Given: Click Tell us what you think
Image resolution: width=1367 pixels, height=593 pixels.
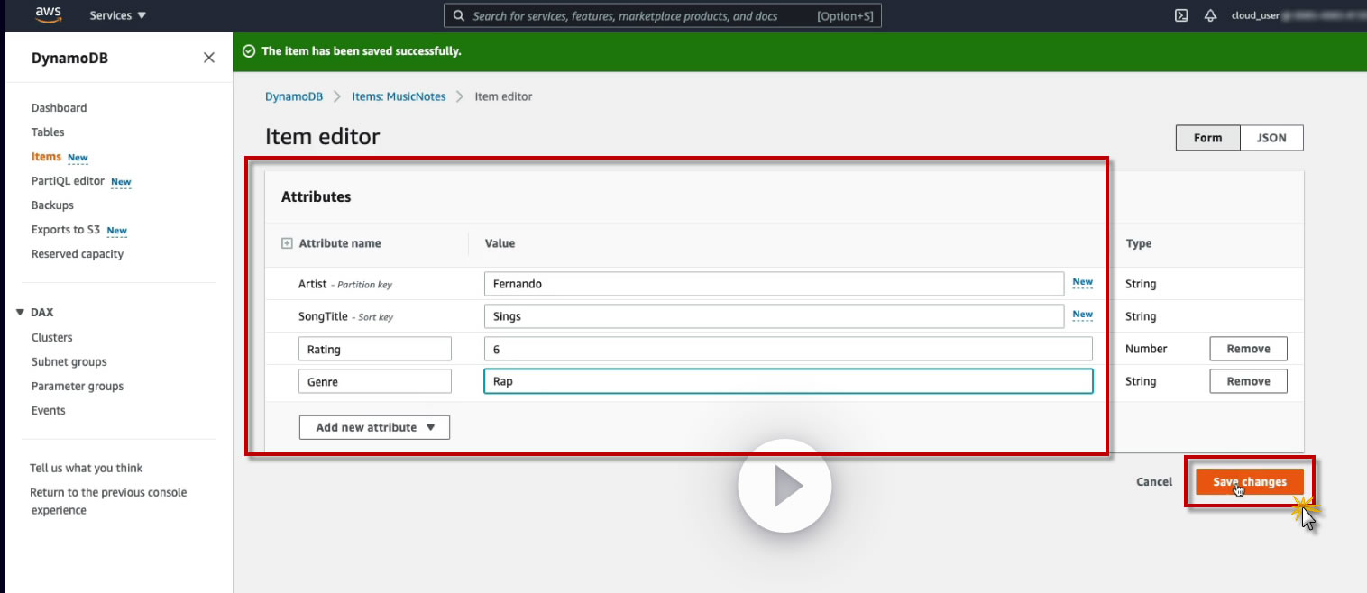Looking at the screenshot, I should pyautogui.click(x=87, y=468).
